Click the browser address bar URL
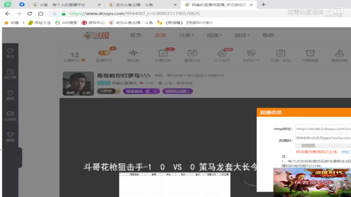Viewport: 351px width, 197px height. tap(134, 14)
